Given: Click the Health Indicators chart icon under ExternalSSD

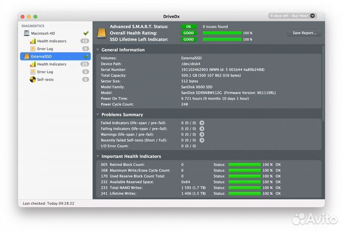Looking at the screenshot, I should [33, 64].
